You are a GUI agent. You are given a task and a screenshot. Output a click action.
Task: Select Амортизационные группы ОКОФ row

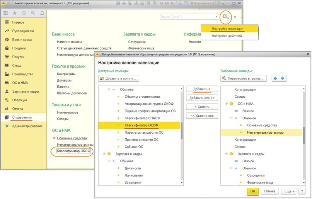(x=139, y=104)
